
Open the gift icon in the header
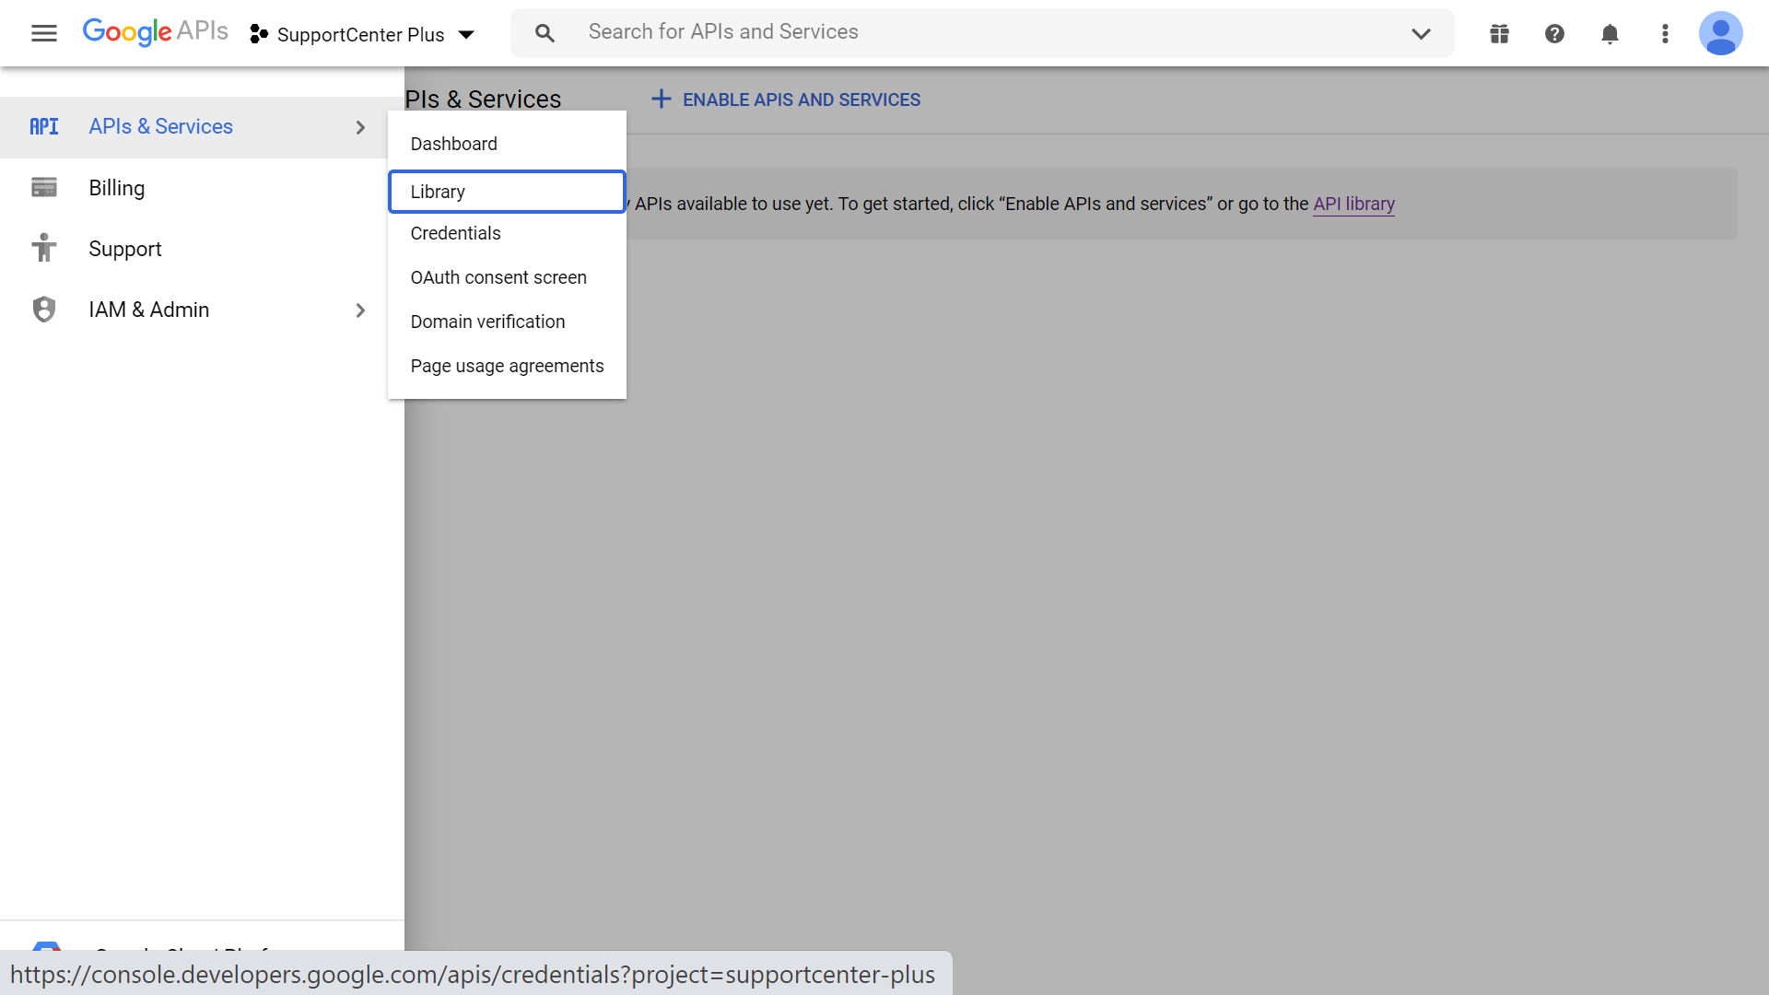1499,34
